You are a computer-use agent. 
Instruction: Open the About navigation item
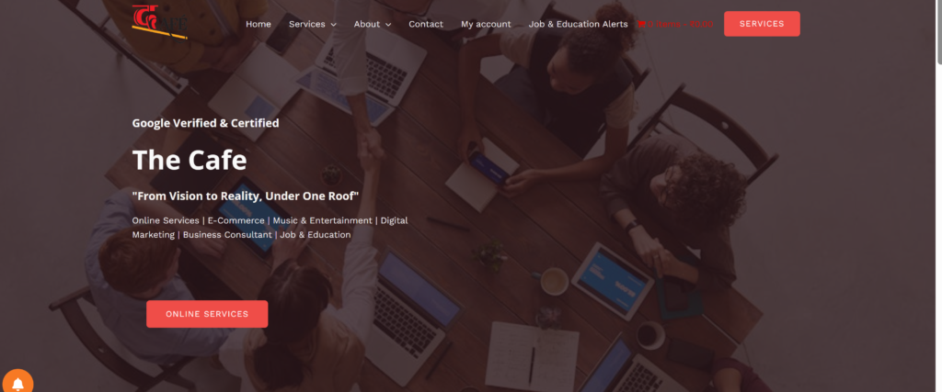(366, 24)
